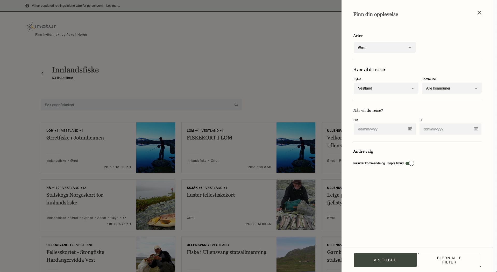Click the info icon in privacy banner
The width and height of the screenshot is (497, 272).
27,6
